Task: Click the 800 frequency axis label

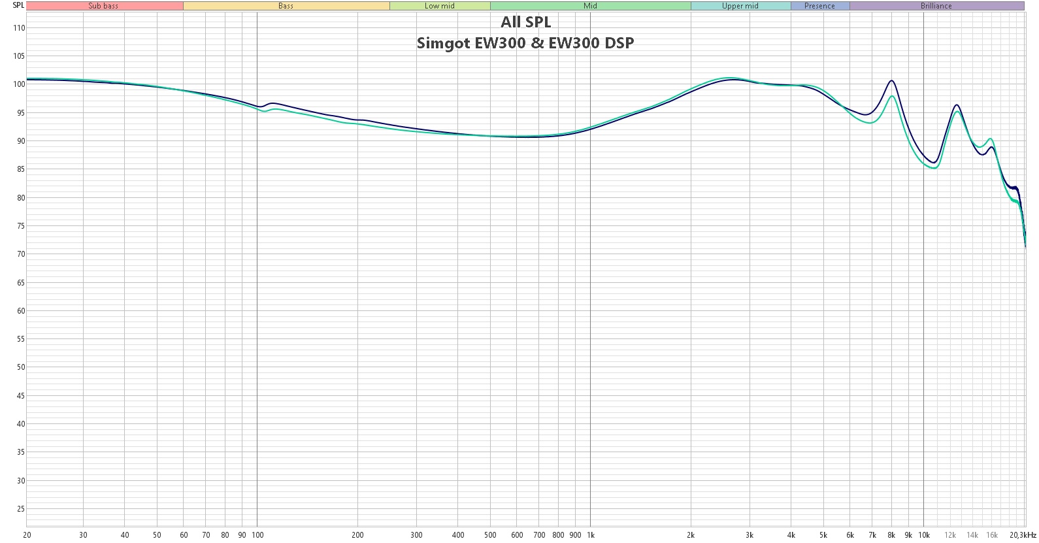Action: point(558,535)
